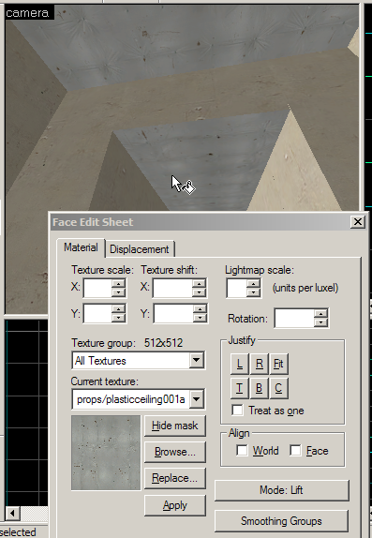Justify texture to bottom with B

pos(260,388)
